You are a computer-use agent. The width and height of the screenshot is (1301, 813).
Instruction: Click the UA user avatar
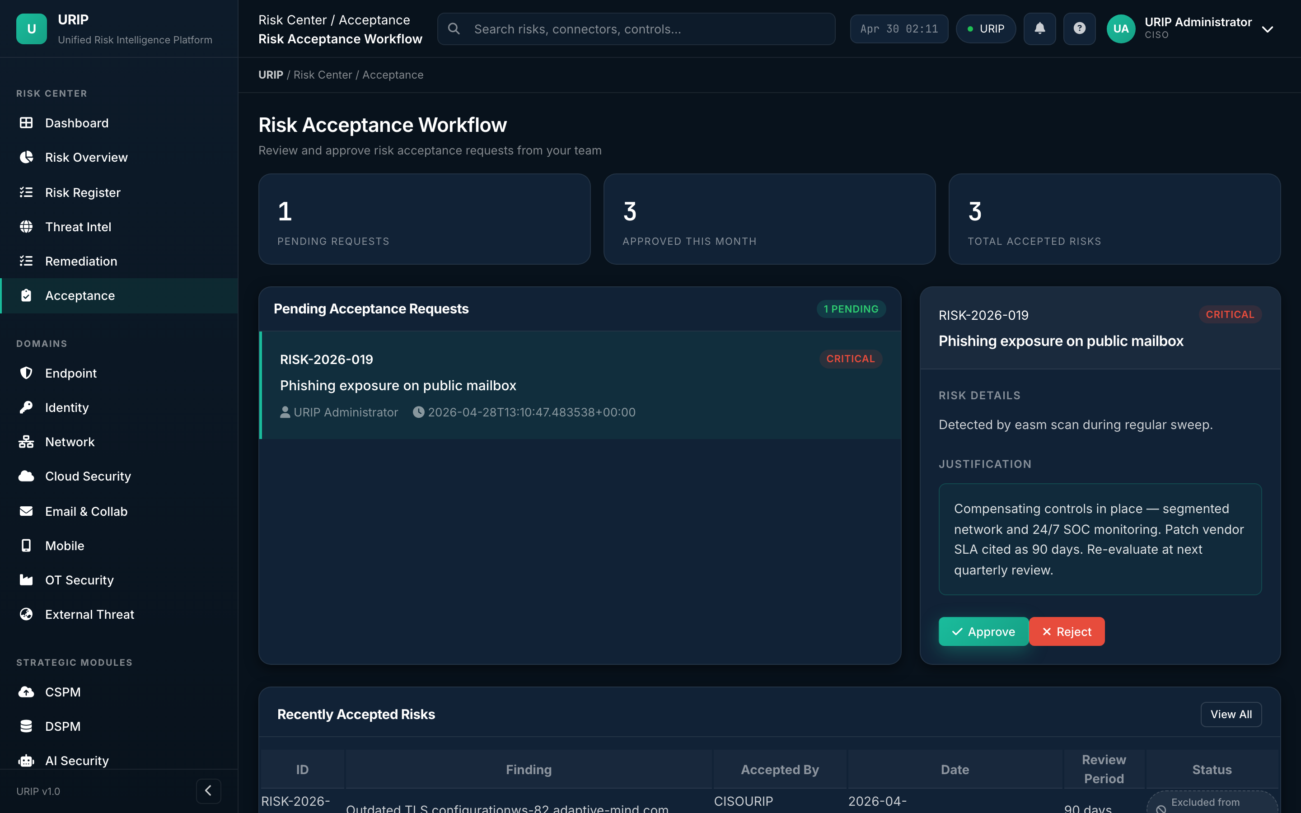[x=1121, y=28]
